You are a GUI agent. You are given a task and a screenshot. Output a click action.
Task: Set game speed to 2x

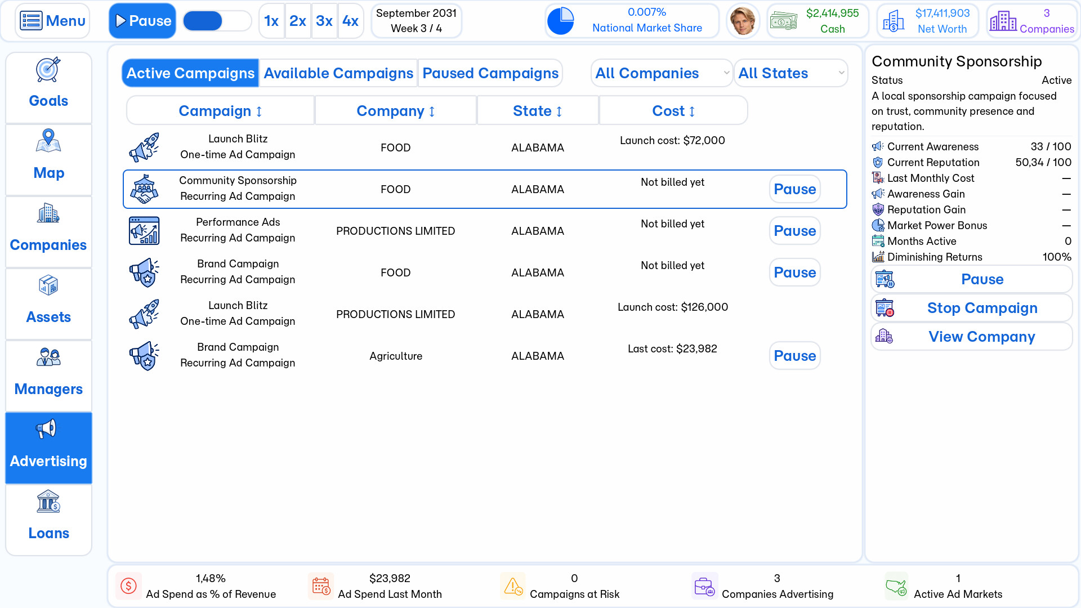tap(298, 21)
